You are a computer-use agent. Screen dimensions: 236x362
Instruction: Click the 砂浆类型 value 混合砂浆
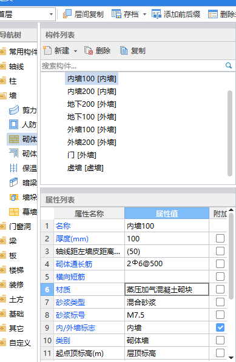[x=141, y=302]
